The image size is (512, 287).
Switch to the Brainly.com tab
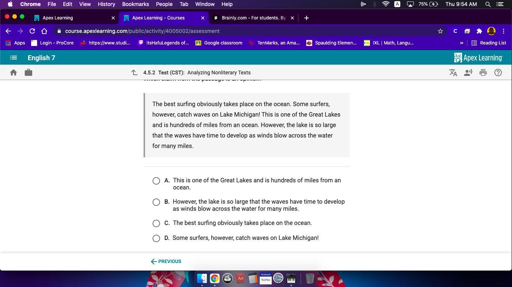[x=253, y=18]
